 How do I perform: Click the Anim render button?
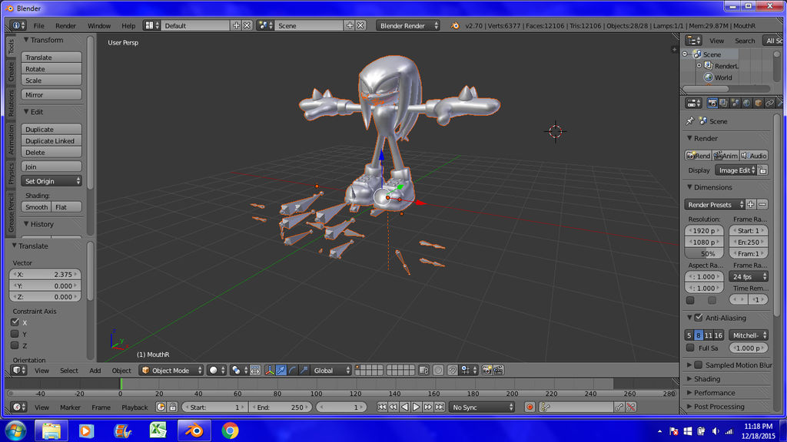(726, 155)
